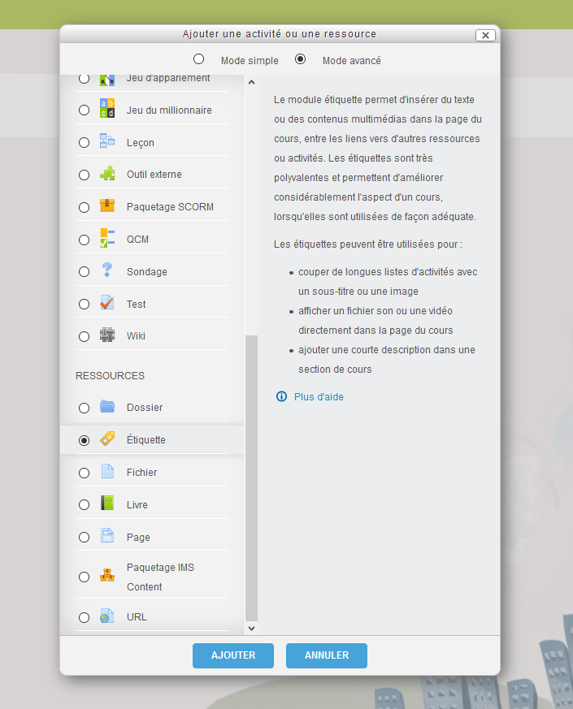Select the Page resource label
This screenshot has width=573, height=709.
pos(138,538)
